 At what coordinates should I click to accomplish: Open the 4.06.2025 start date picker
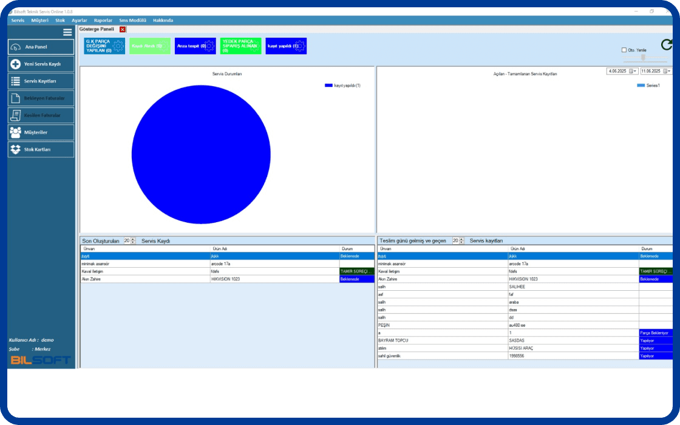point(633,71)
